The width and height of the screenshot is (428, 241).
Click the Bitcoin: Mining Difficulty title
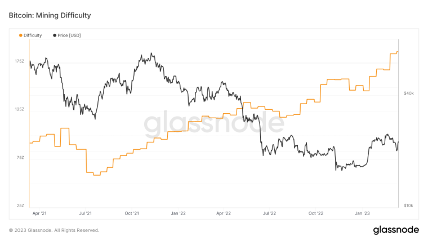(50, 15)
